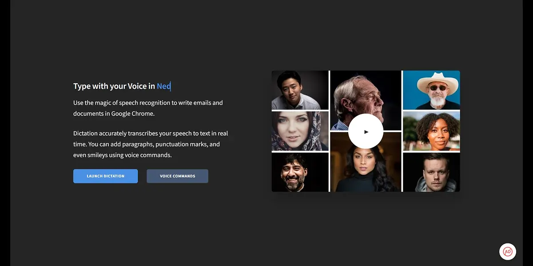Click the "Type with your Voice in" heading

click(114, 86)
